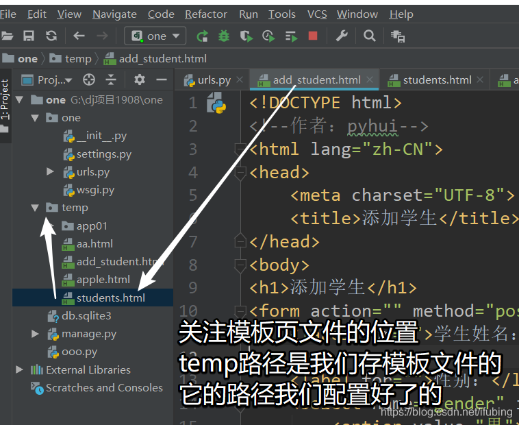Open the Code menu
Viewport: 519px width, 425px height.
click(161, 14)
